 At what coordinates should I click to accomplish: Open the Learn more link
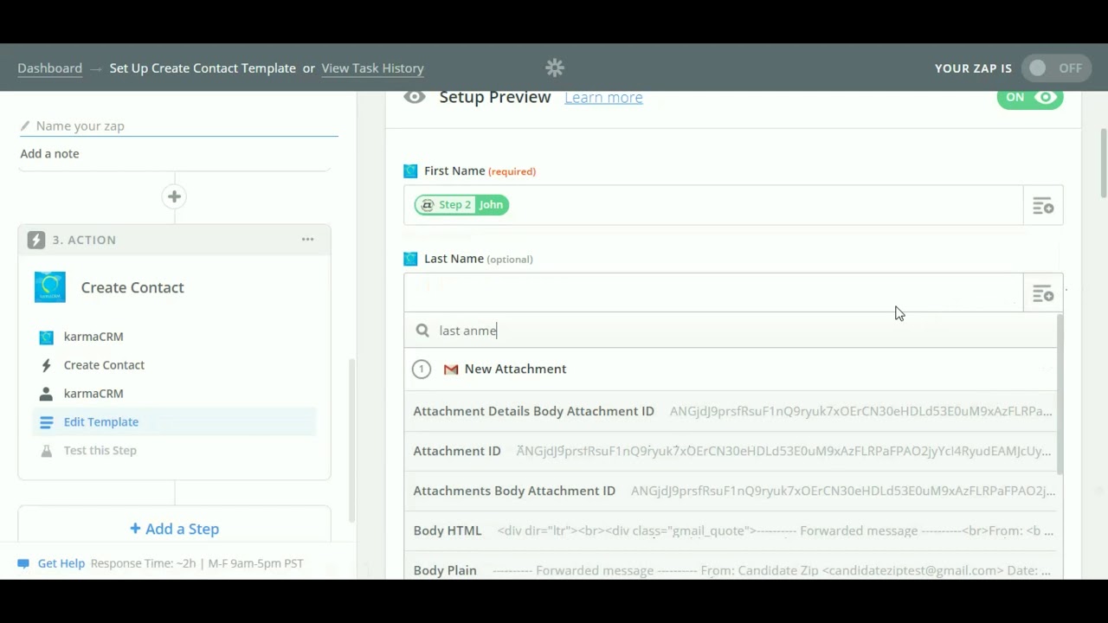coord(603,98)
